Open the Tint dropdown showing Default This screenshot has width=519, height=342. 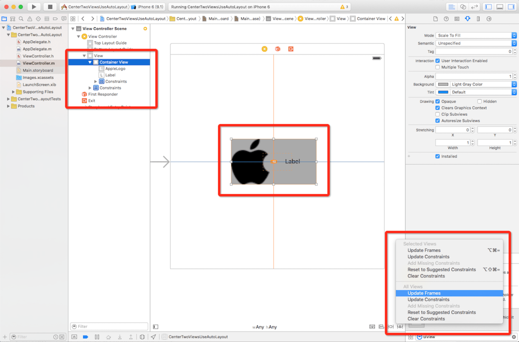(x=483, y=92)
